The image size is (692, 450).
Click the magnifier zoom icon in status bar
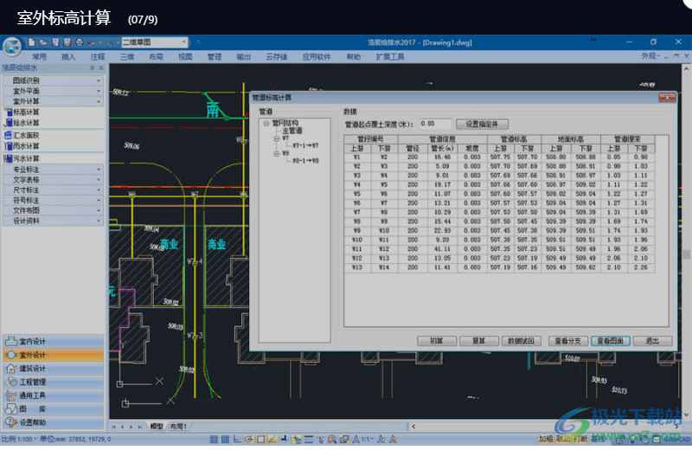click(332, 439)
